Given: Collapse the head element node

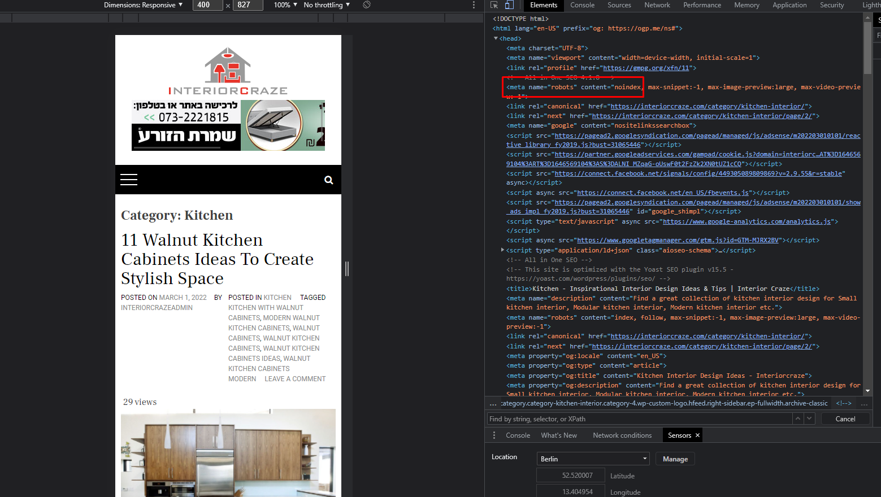Looking at the screenshot, I should pyautogui.click(x=496, y=38).
